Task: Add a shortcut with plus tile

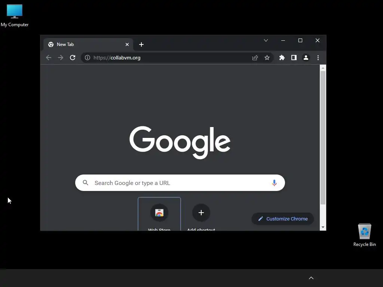Action: (201, 214)
